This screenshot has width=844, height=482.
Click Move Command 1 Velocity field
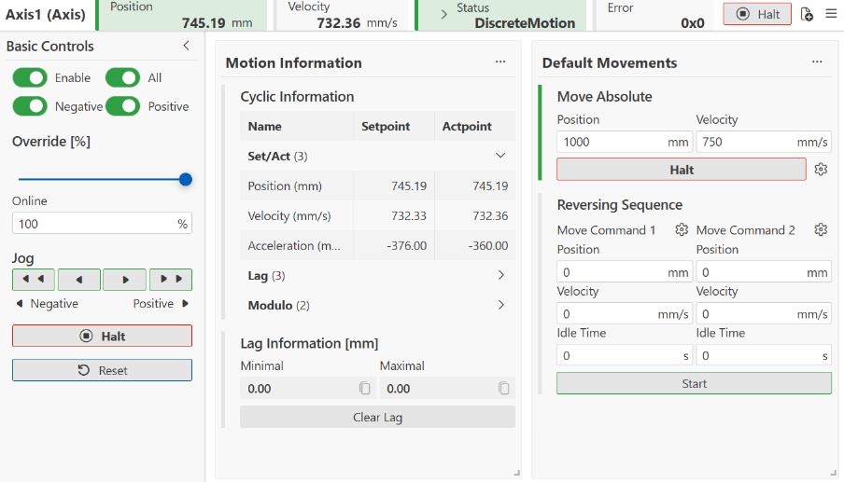(x=625, y=314)
